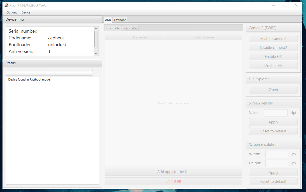Reset screen resolution to default
Image resolution: width=306 pixels, height=192 pixels.
pos(273,182)
